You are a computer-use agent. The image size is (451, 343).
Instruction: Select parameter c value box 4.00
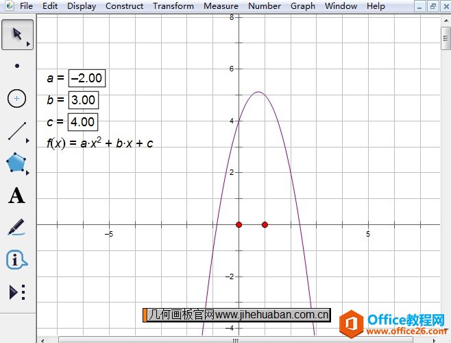click(x=83, y=122)
